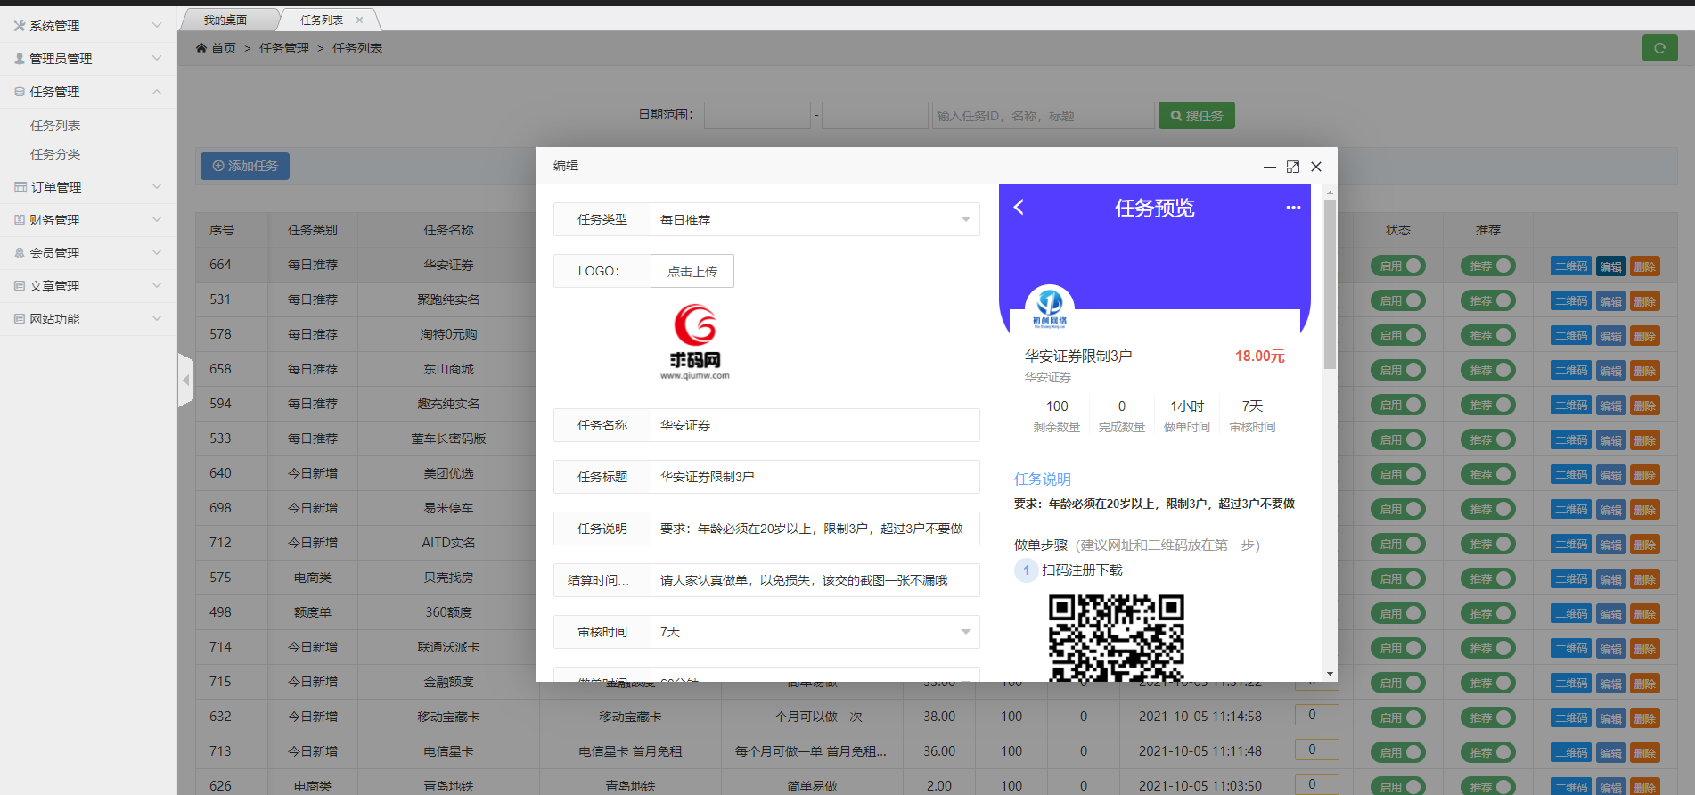Click the 会员管理 sidebar icon
Screen dimensions: 1695x795
[x=20, y=253]
